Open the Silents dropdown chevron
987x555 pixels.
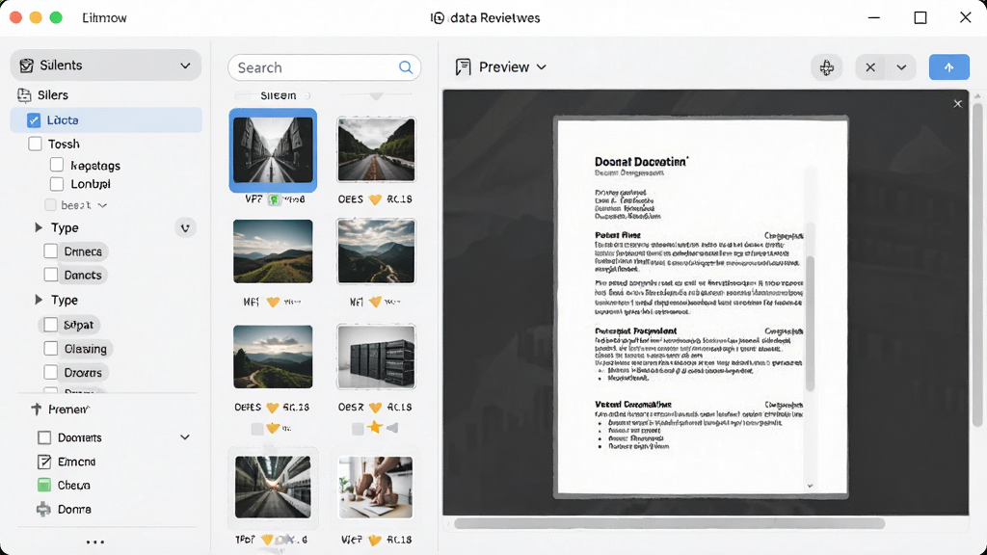click(x=185, y=66)
